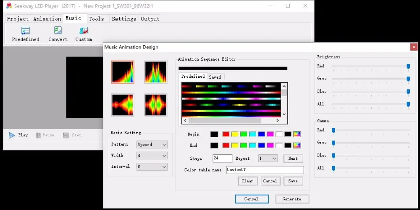420x210 pixels.
Task: Click the Gamma Red slider handle
Action: point(333,130)
